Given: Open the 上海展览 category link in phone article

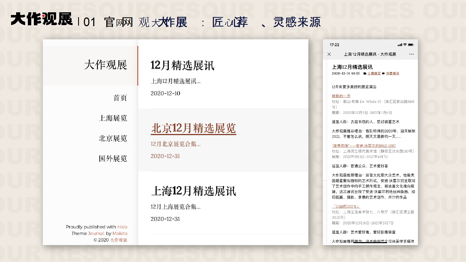Looking at the screenshot, I should click(x=374, y=73).
